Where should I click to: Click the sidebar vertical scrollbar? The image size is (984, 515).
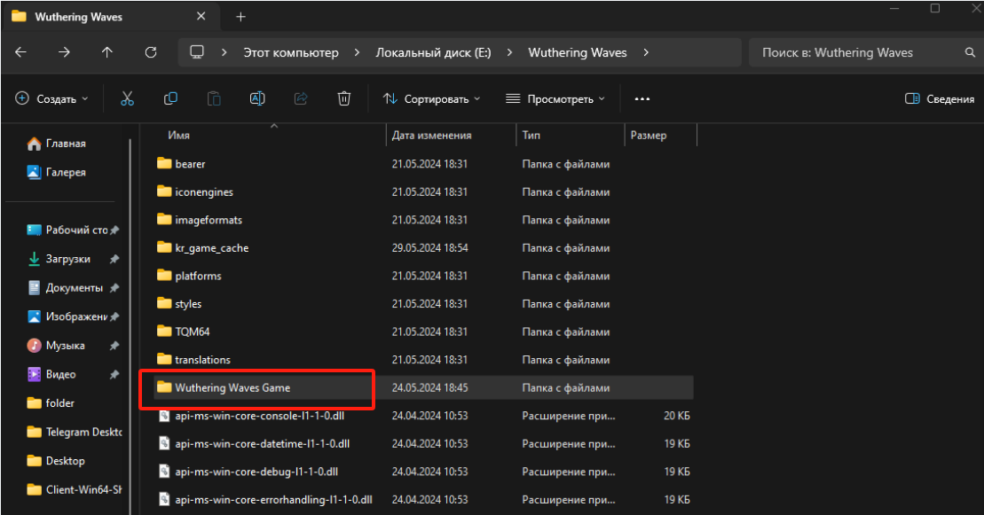[x=130, y=326]
